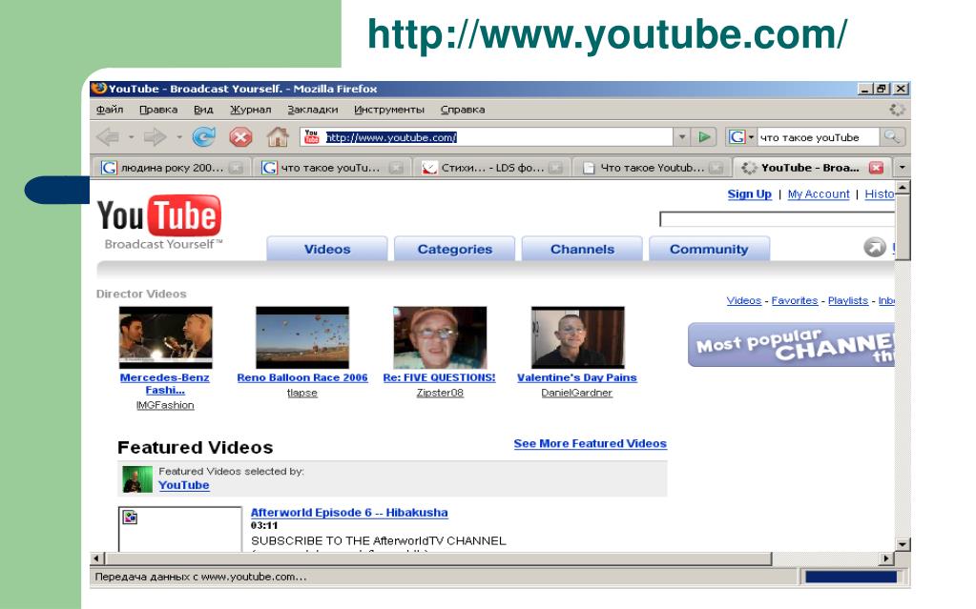The width and height of the screenshot is (976, 609).
Task: Click the Firefox search box with что такое youTube
Action: tap(819, 137)
